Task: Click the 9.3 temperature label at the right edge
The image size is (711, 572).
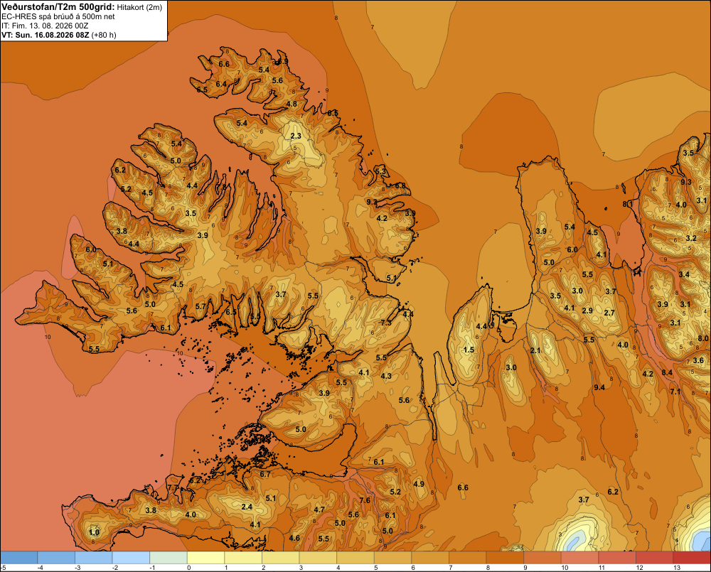Action: click(x=686, y=182)
